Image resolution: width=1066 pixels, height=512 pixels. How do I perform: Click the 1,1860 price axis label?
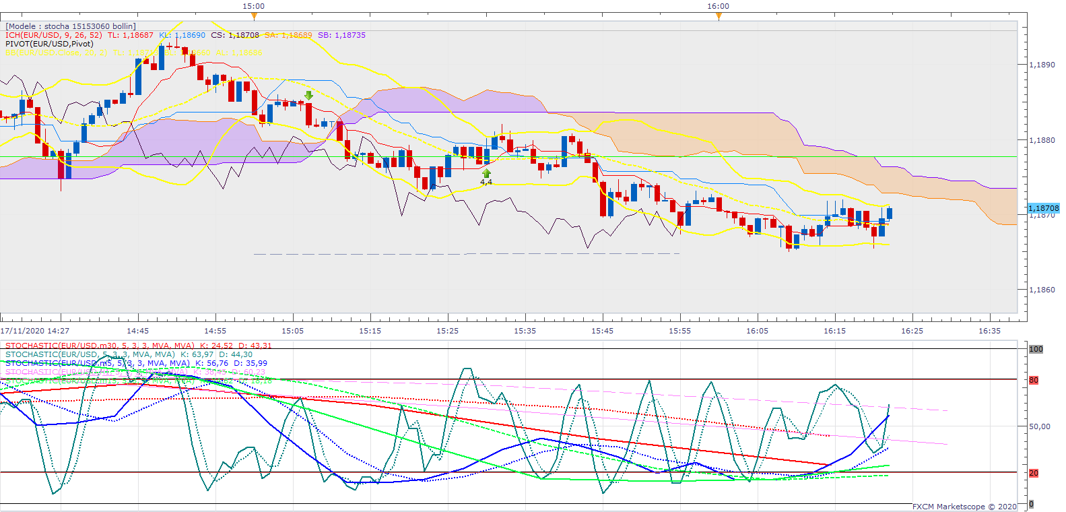click(x=1042, y=290)
